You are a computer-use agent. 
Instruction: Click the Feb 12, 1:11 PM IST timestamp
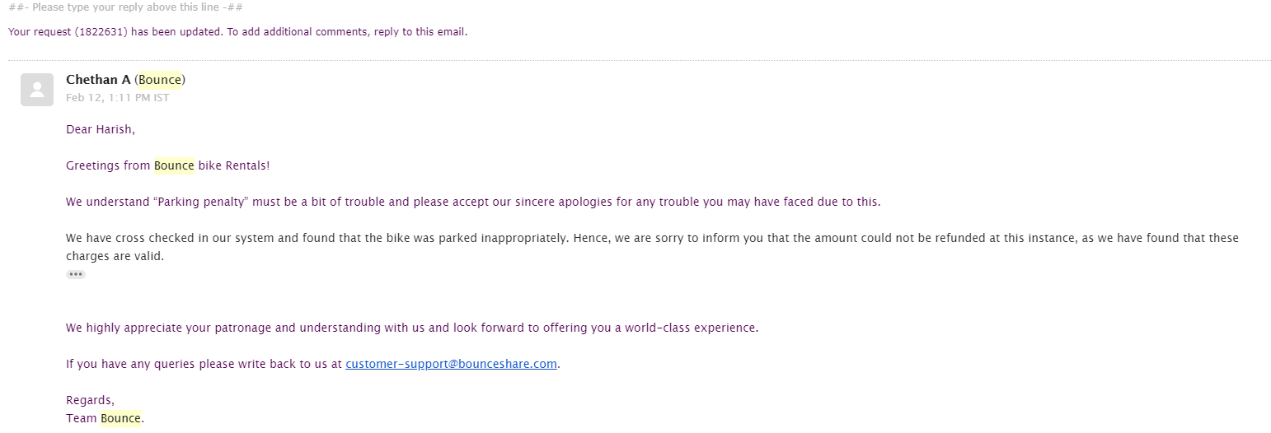click(118, 97)
